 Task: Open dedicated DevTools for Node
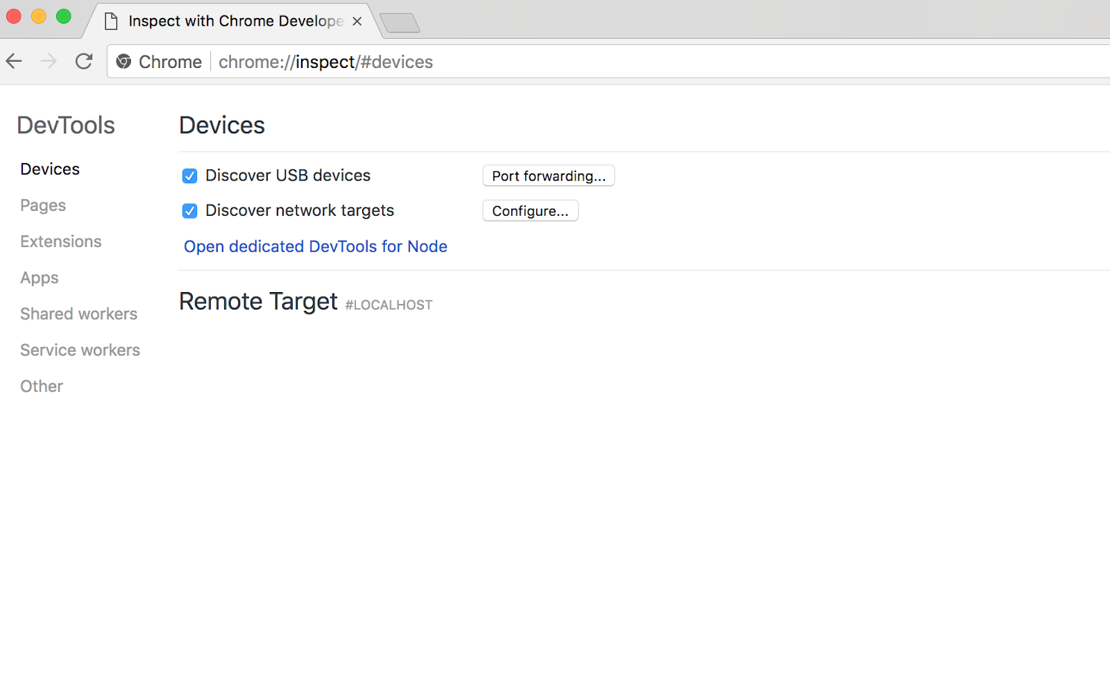[315, 246]
